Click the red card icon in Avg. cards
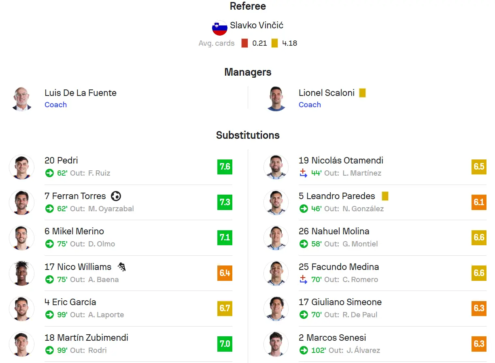The width and height of the screenshot is (495, 363). [x=244, y=43]
